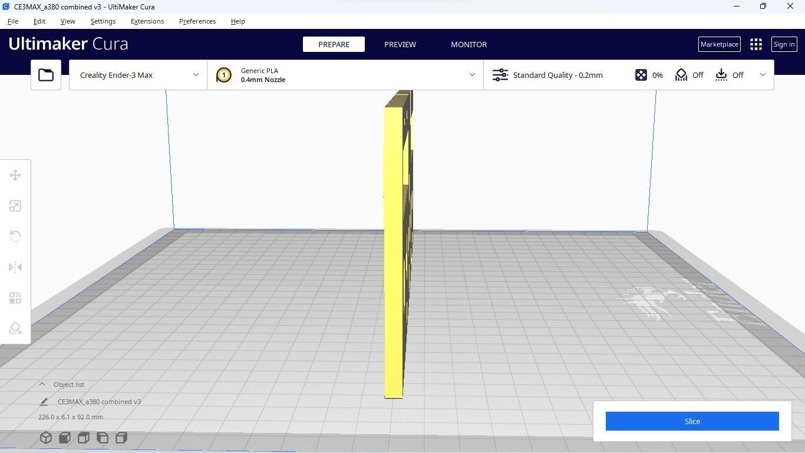Select CE3MAX_a380 combined v3 in object list

pos(99,402)
